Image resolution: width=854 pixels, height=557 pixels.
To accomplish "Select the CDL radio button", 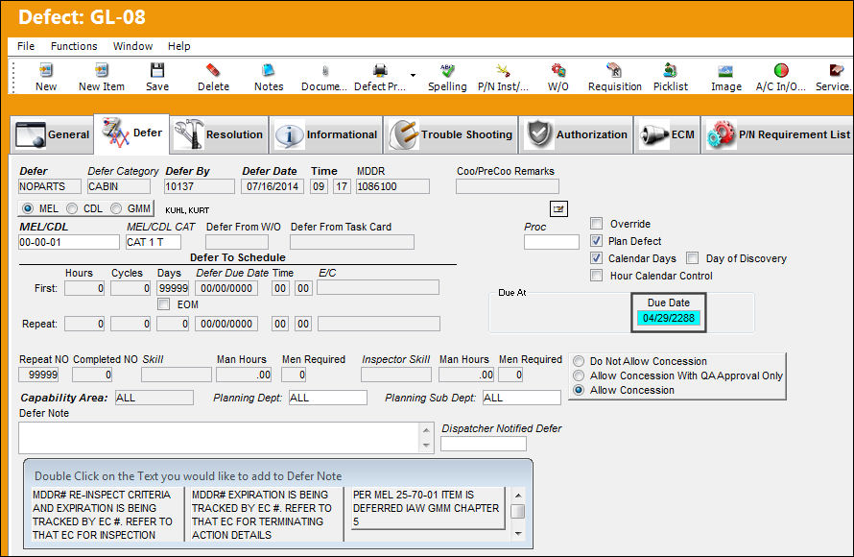I will pyautogui.click(x=72, y=208).
